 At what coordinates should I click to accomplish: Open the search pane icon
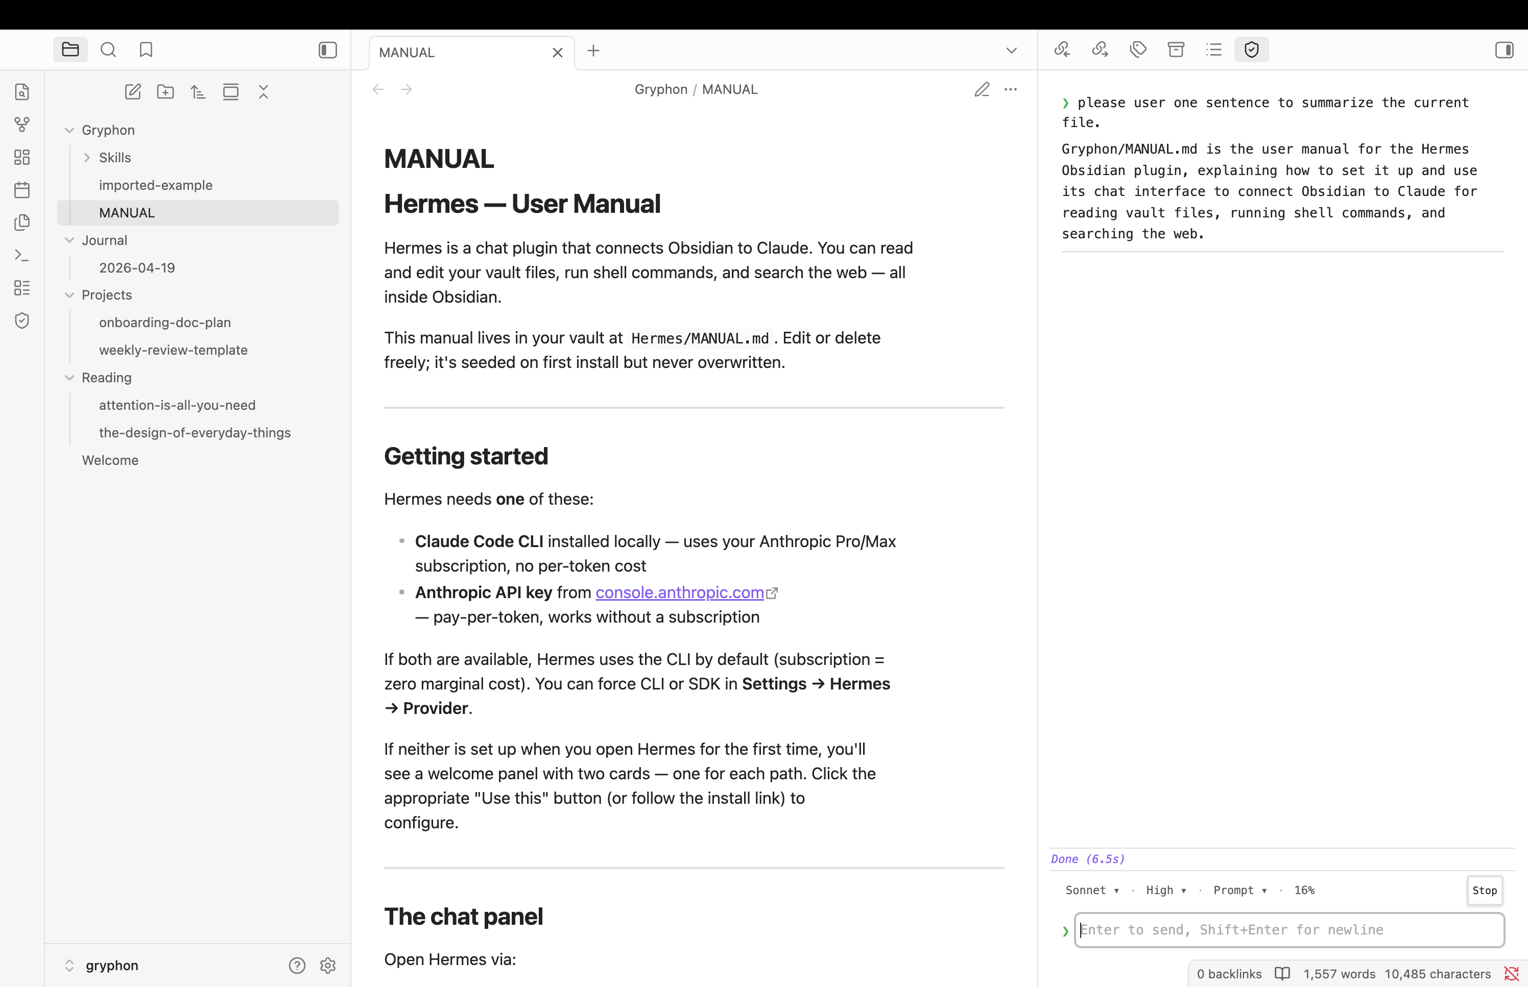tap(108, 50)
